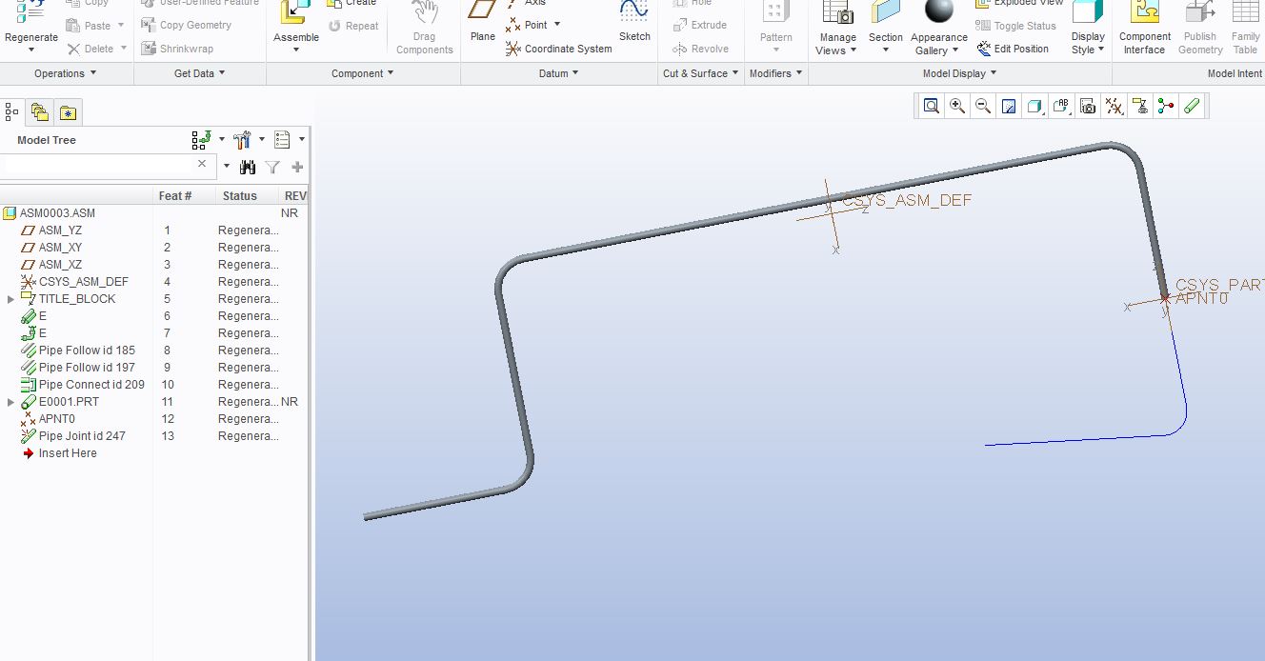
Task: Click the Model Tree settings tools icon
Action: [242, 140]
